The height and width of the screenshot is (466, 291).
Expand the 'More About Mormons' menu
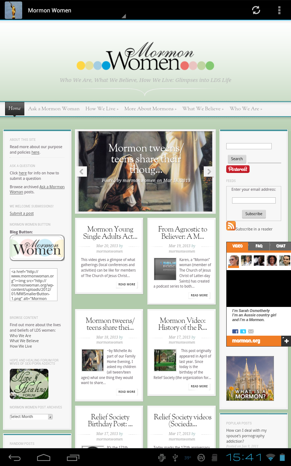coord(150,108)
